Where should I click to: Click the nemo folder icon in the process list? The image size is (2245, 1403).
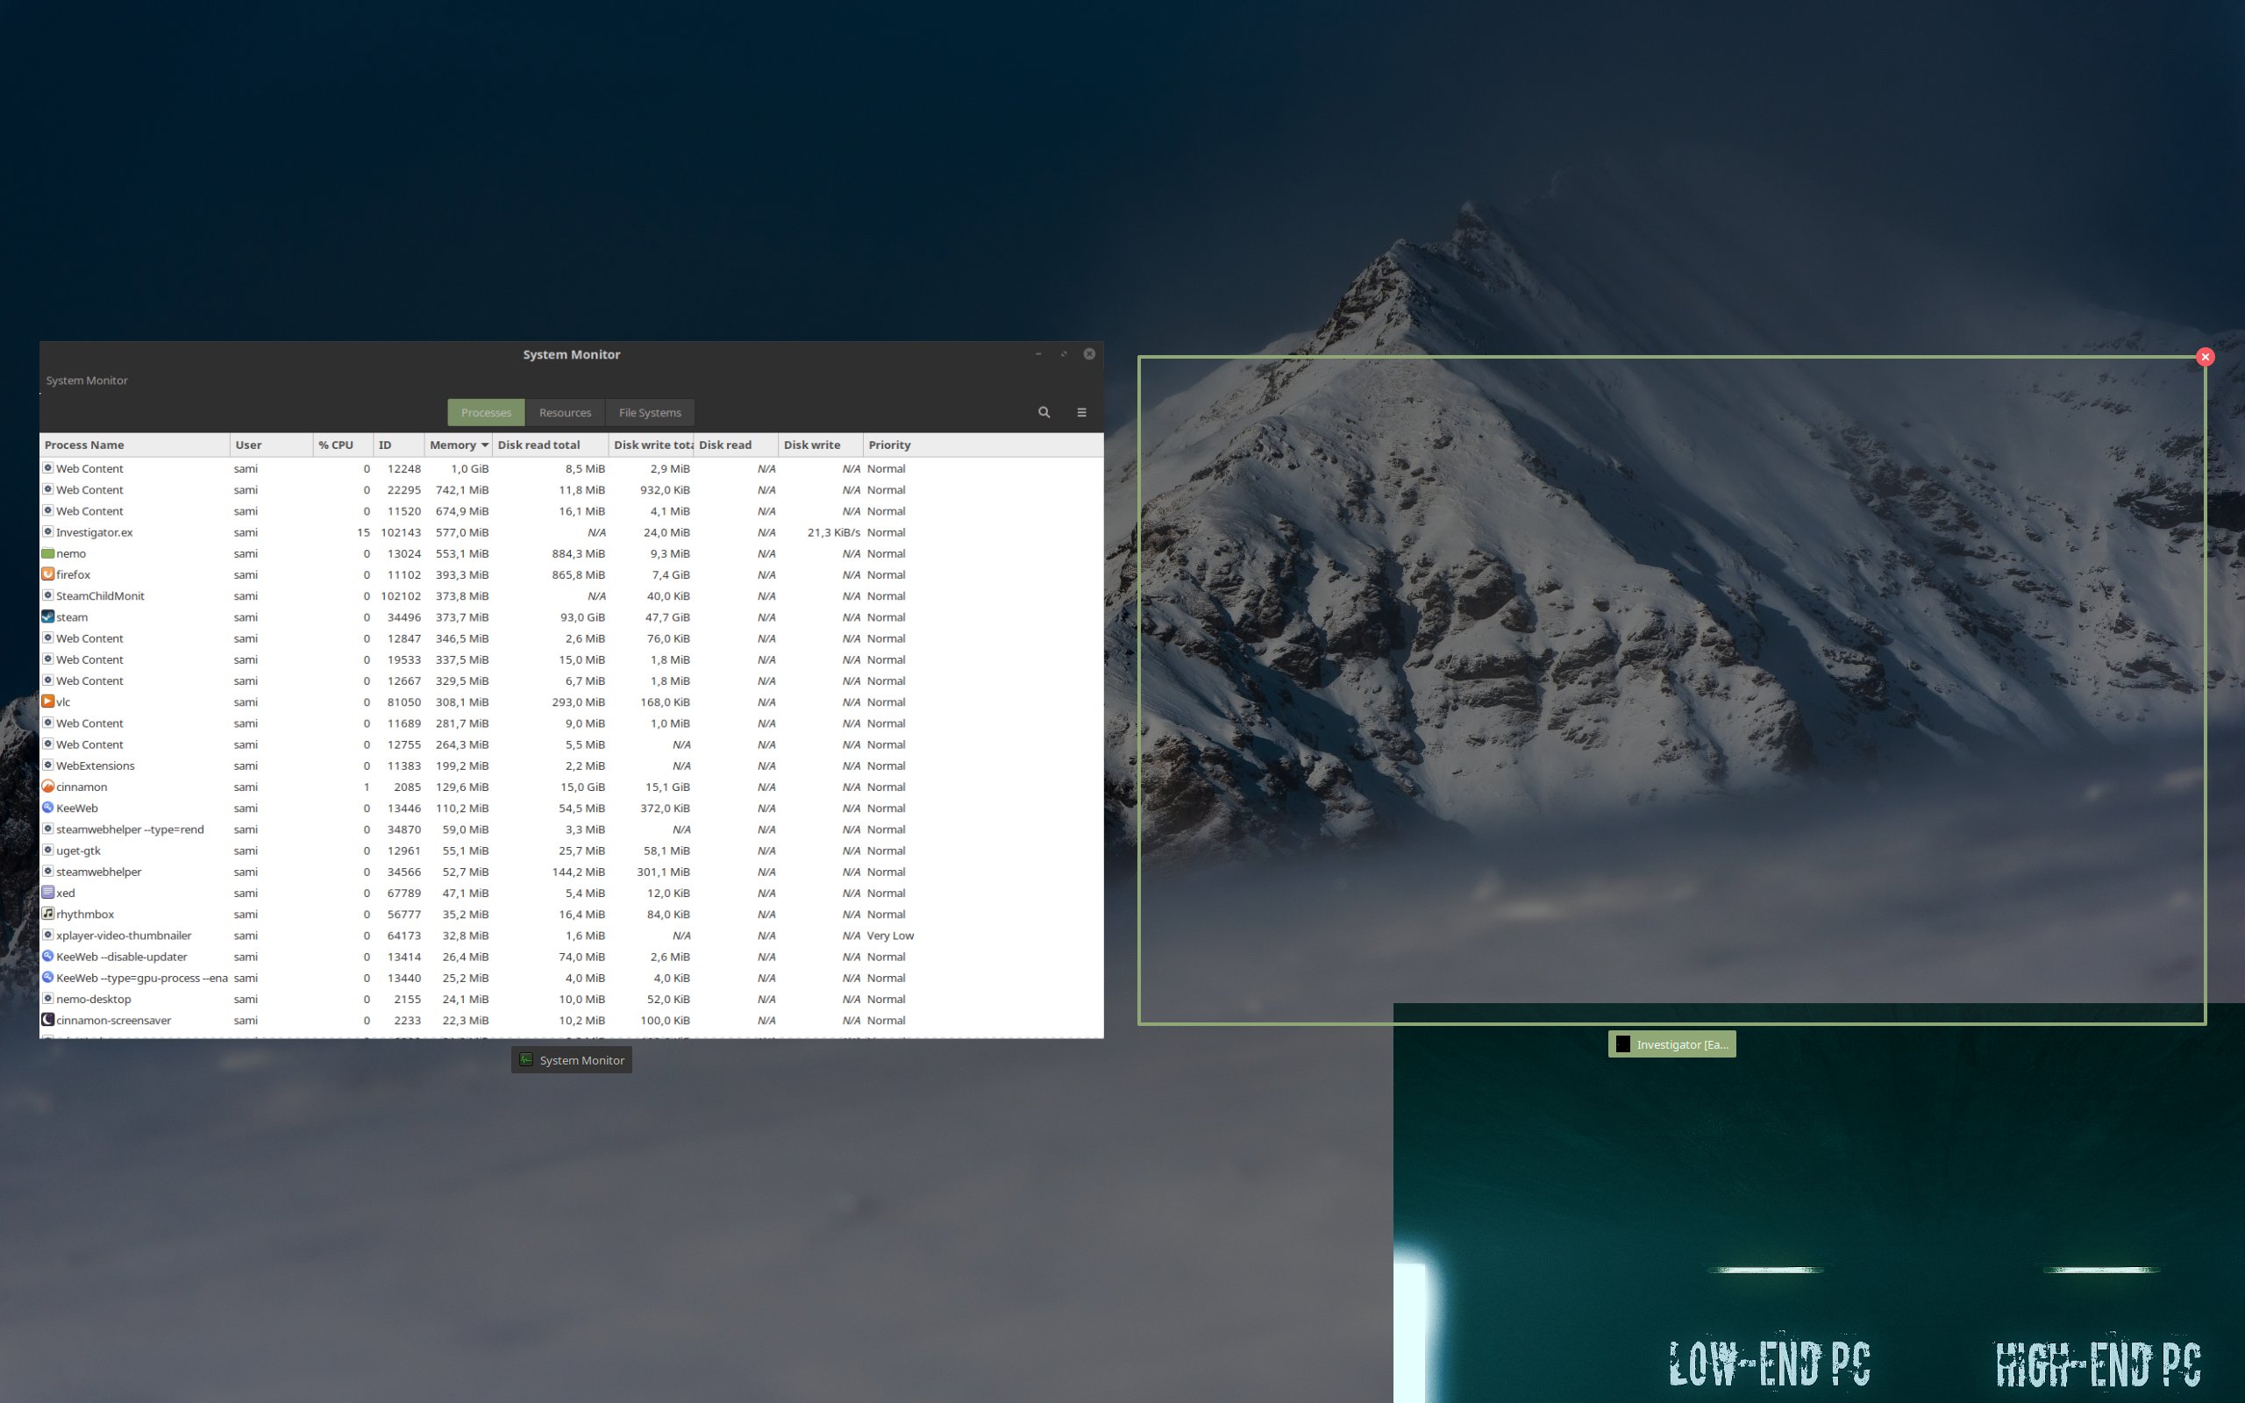(47, 553)
